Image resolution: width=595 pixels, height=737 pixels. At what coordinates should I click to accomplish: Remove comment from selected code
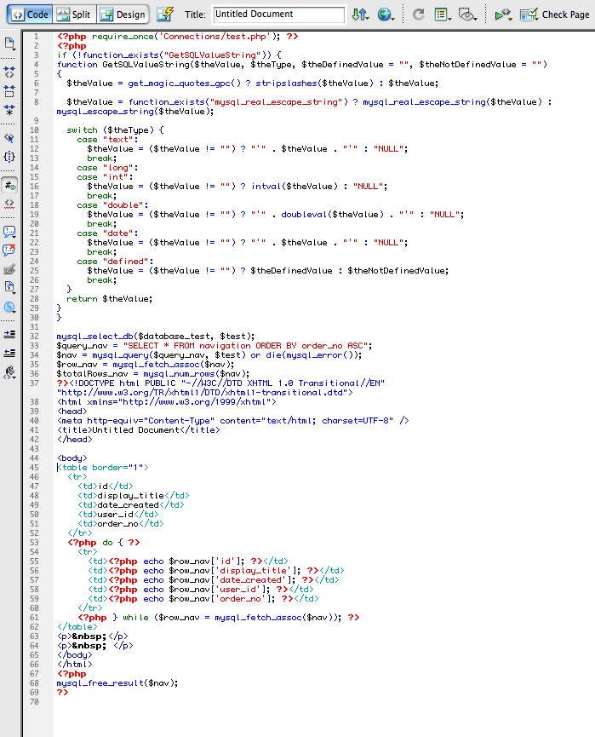tap(9, 250)
